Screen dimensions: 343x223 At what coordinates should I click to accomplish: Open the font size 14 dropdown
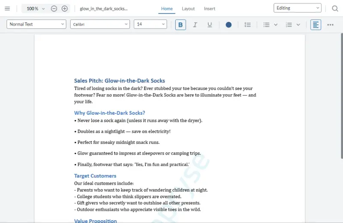(x=150, y=24)
